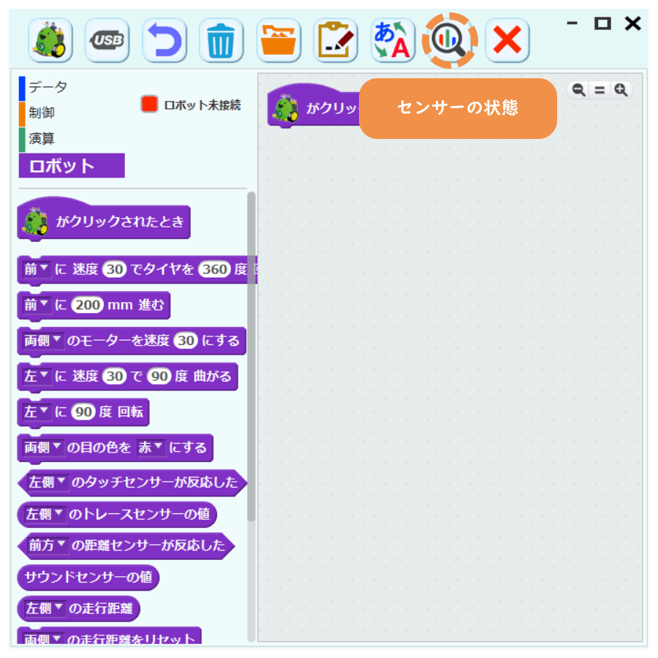Viewport: 658px width, 658px height.
Task: Switch language with the あA icon
Action: [x=393, y=40]
